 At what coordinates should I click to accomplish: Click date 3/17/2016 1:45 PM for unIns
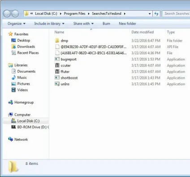(146, 84)
